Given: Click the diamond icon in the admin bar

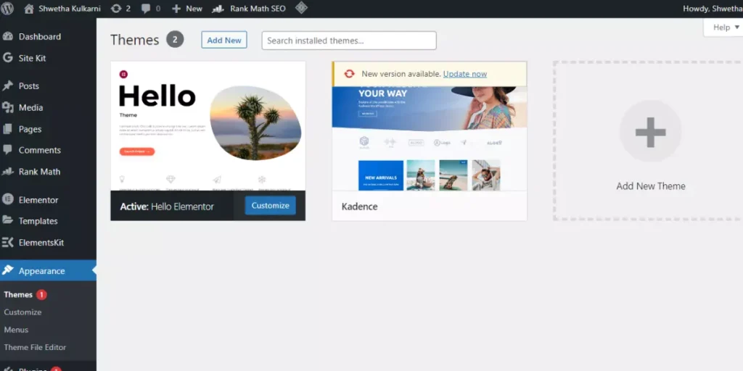Looking at the screenshot, I should click(301, 8).
